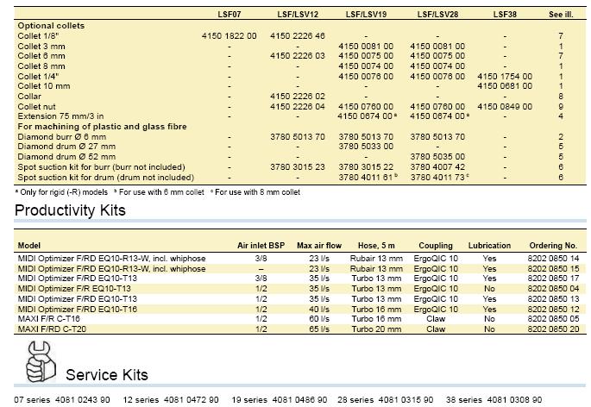Select the 'Service Kits' heading
Image resolution: width=591 pixels, height=407 pixels.
tap(107, 375)
